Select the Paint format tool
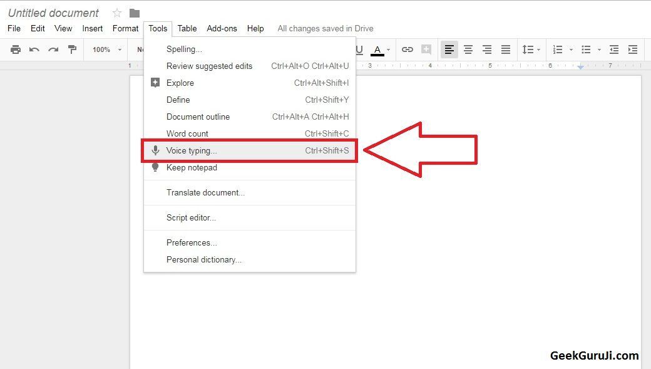 click(72, 49)
